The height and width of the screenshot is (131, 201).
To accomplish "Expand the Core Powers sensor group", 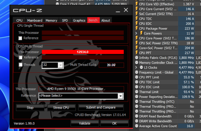I will [x=136, y=33].
